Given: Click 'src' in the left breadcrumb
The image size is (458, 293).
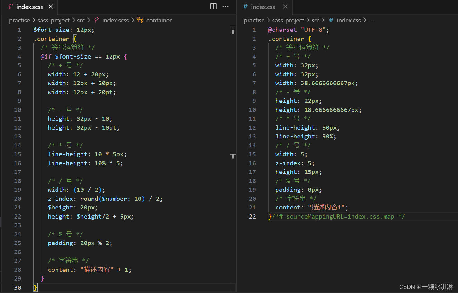Looking at the screenshot, I should [81, 20].
